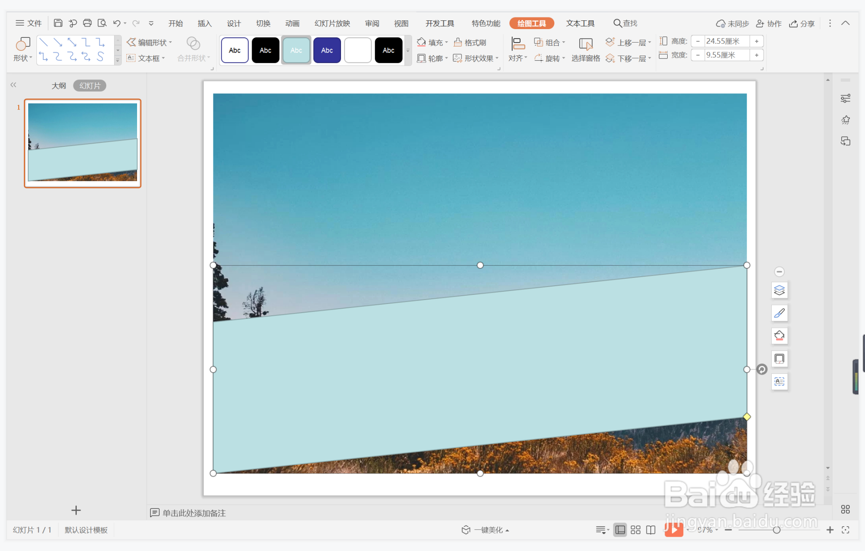Click the 分享 share button
The image size is (865, 551).
click(802, 23)
